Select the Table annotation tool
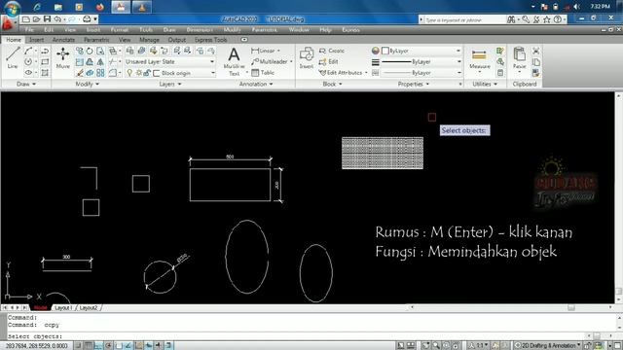 [x=263, y=73]
